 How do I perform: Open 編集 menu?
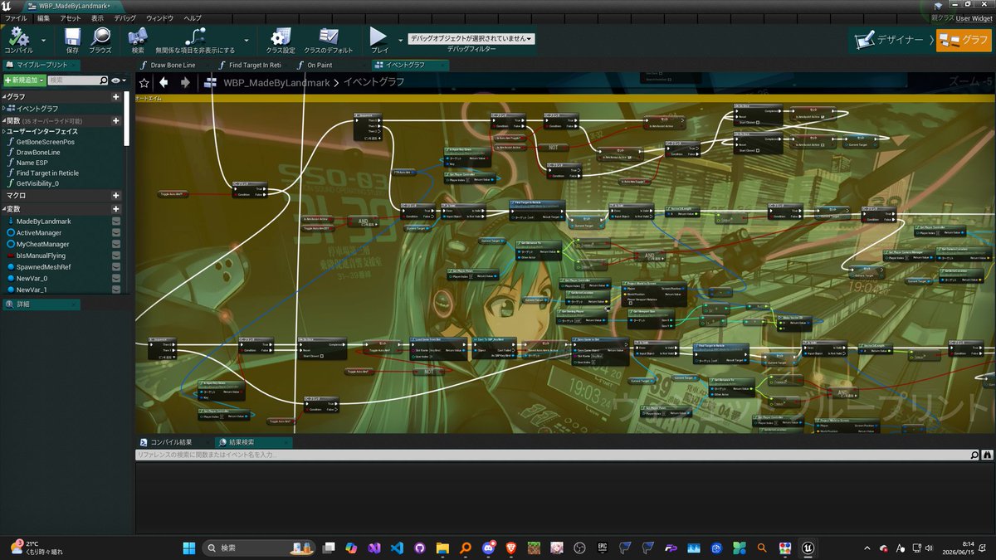[x=43, y=17]
